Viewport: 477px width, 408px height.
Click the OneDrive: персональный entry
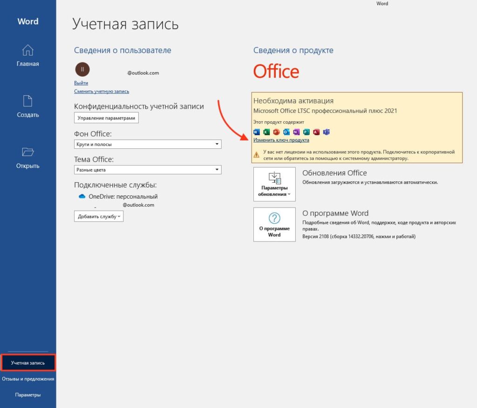[x=123, y=196]
